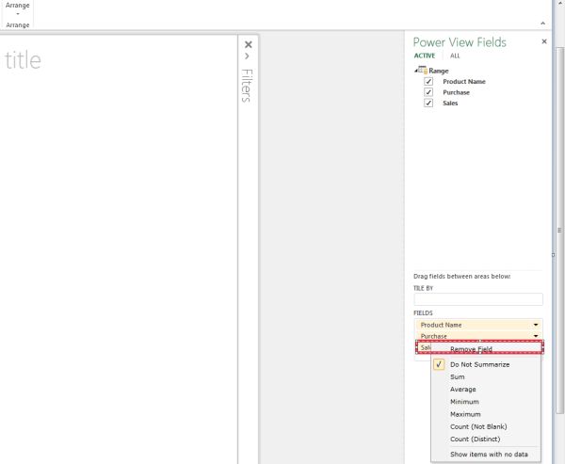Screen dimensions: 565x464
Task: Switch to the ALL tab
Action: pos(455,56)
